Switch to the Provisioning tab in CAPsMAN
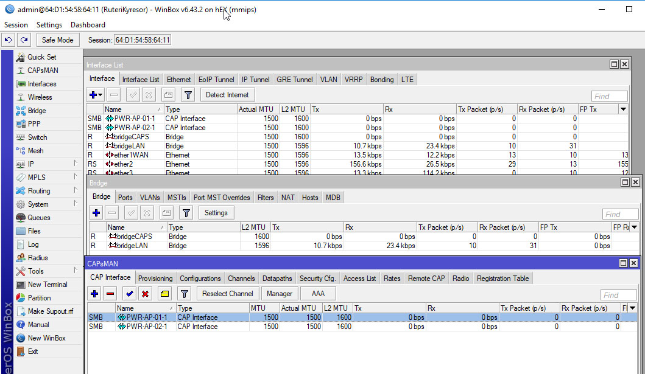The width and height of the screenshot is (645, 374). pos(155,279)
